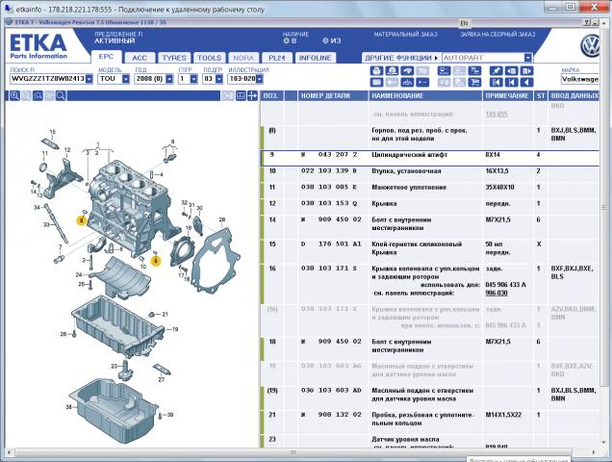Click the previous illustration page icon
The width and height of the screenshot is (612, 462).
click(511, 70)
